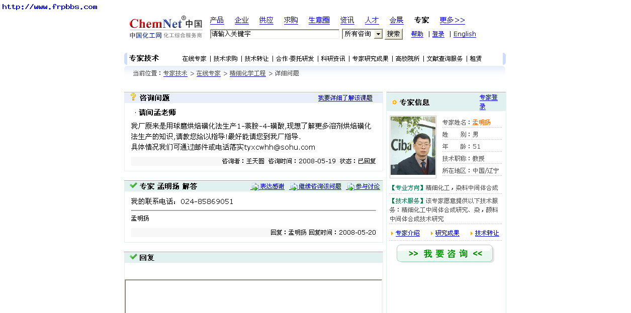Switch to the 专家 navigation tab
The height and width of the screenshot is (313, 631).
coord(422,20)
